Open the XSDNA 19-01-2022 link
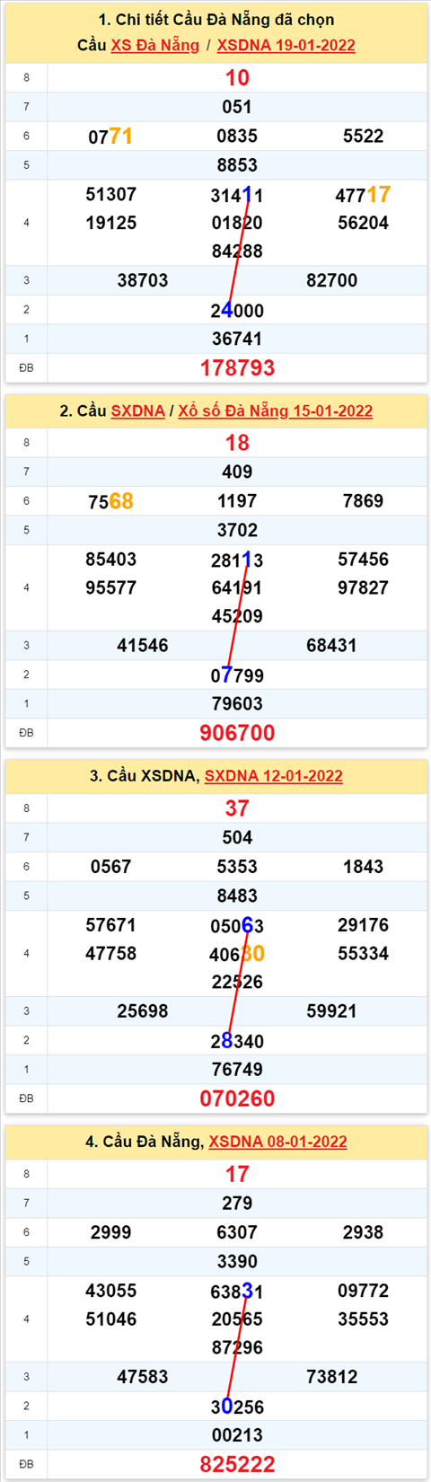 (286, 45)
